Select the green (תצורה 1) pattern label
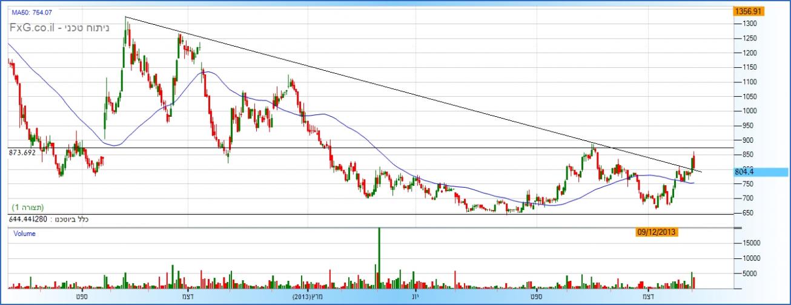The height and width of the screenshot is (305, 791). (x=28, y=207)
